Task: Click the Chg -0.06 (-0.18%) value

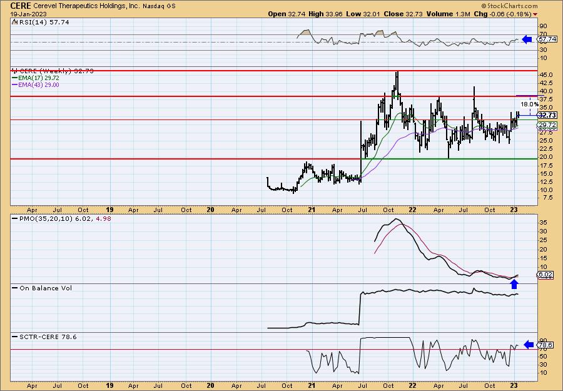Action: coord(502,14)
